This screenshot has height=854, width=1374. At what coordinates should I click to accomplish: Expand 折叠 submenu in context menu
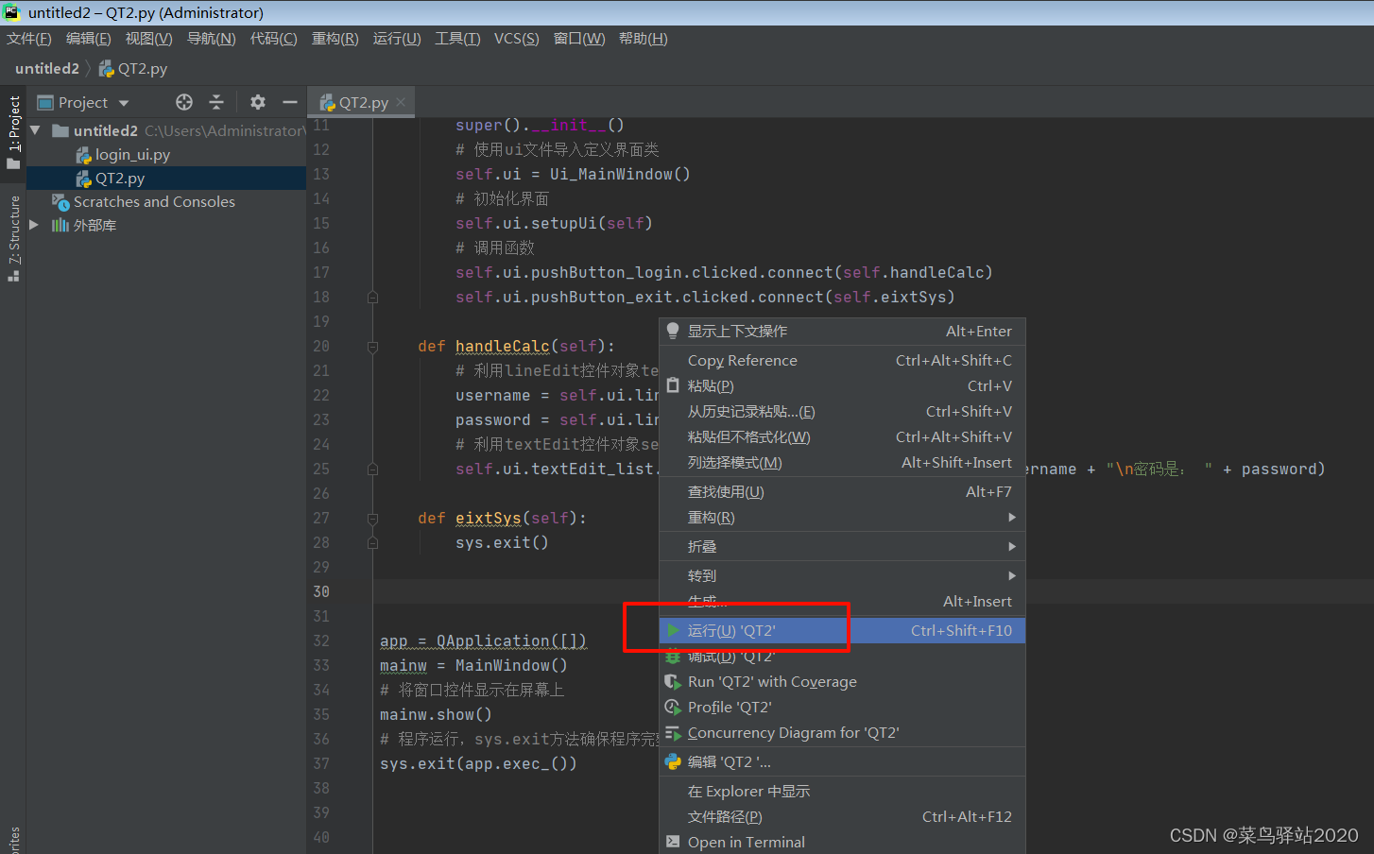(842, 546)
